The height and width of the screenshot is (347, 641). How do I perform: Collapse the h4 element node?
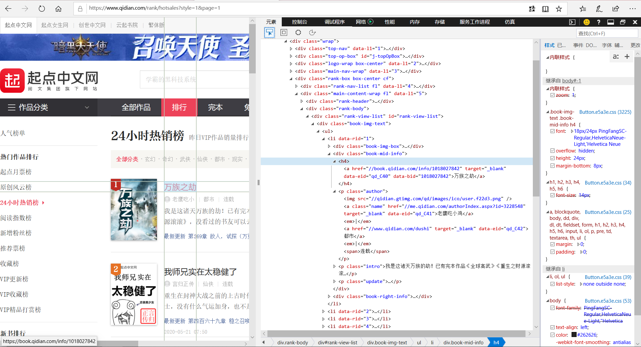[335, 161]
